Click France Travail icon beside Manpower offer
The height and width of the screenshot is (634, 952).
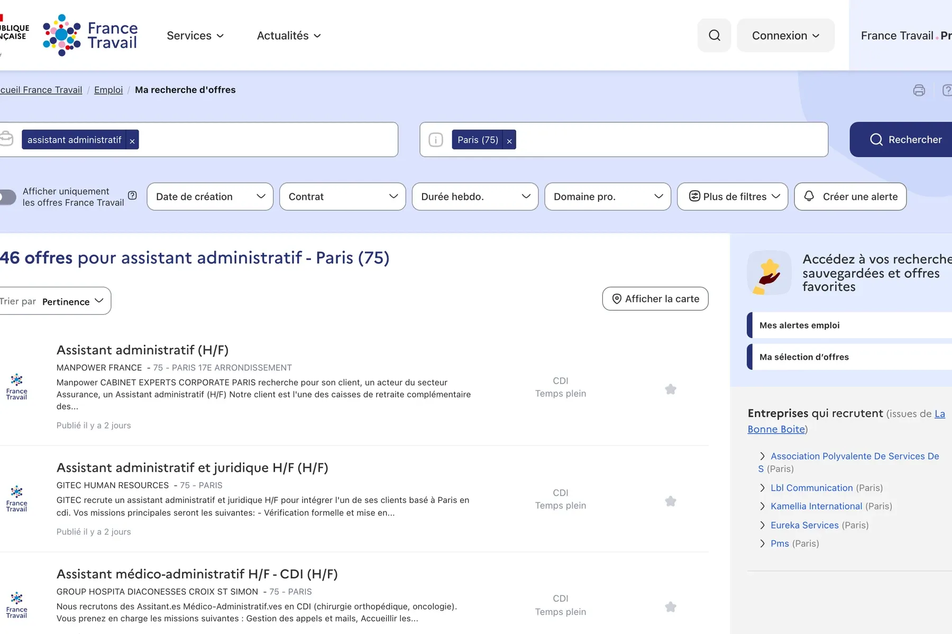16,387
